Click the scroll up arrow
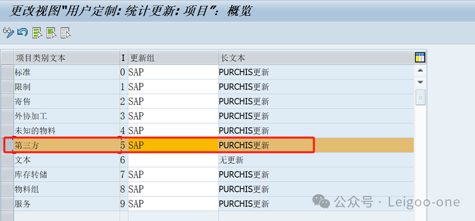The width and height of the screenshot is (475, 221). (420, 71)
